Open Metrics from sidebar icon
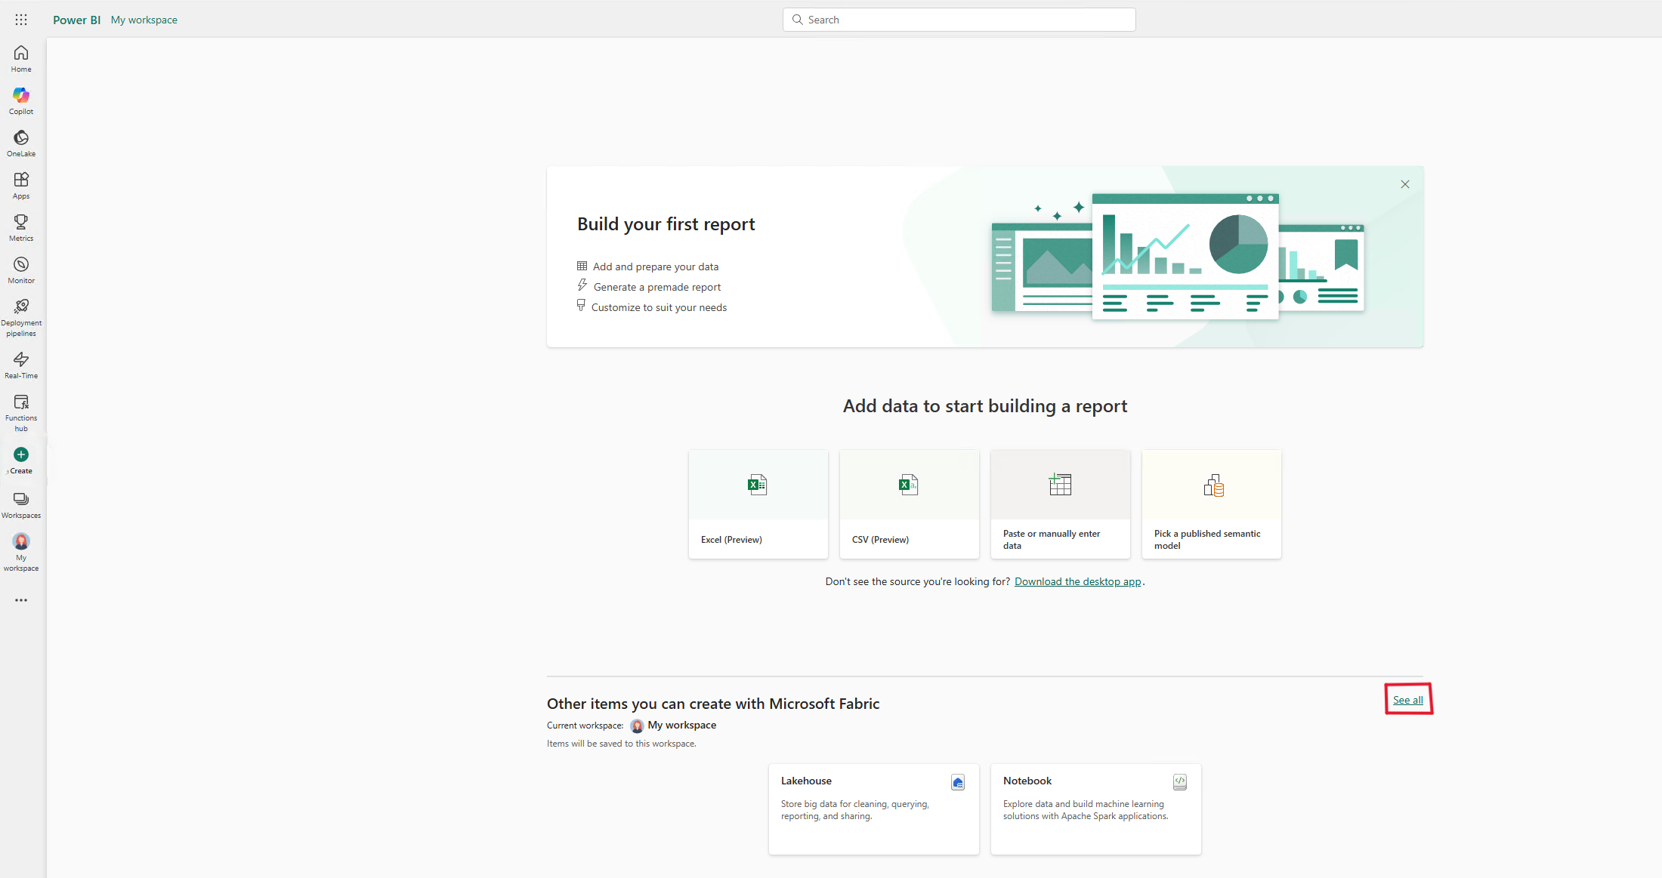This screenshot has height=878, width=1662. [21, 227]
